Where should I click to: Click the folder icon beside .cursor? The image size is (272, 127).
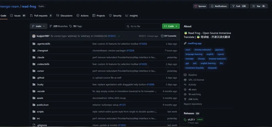coord(34,71)
